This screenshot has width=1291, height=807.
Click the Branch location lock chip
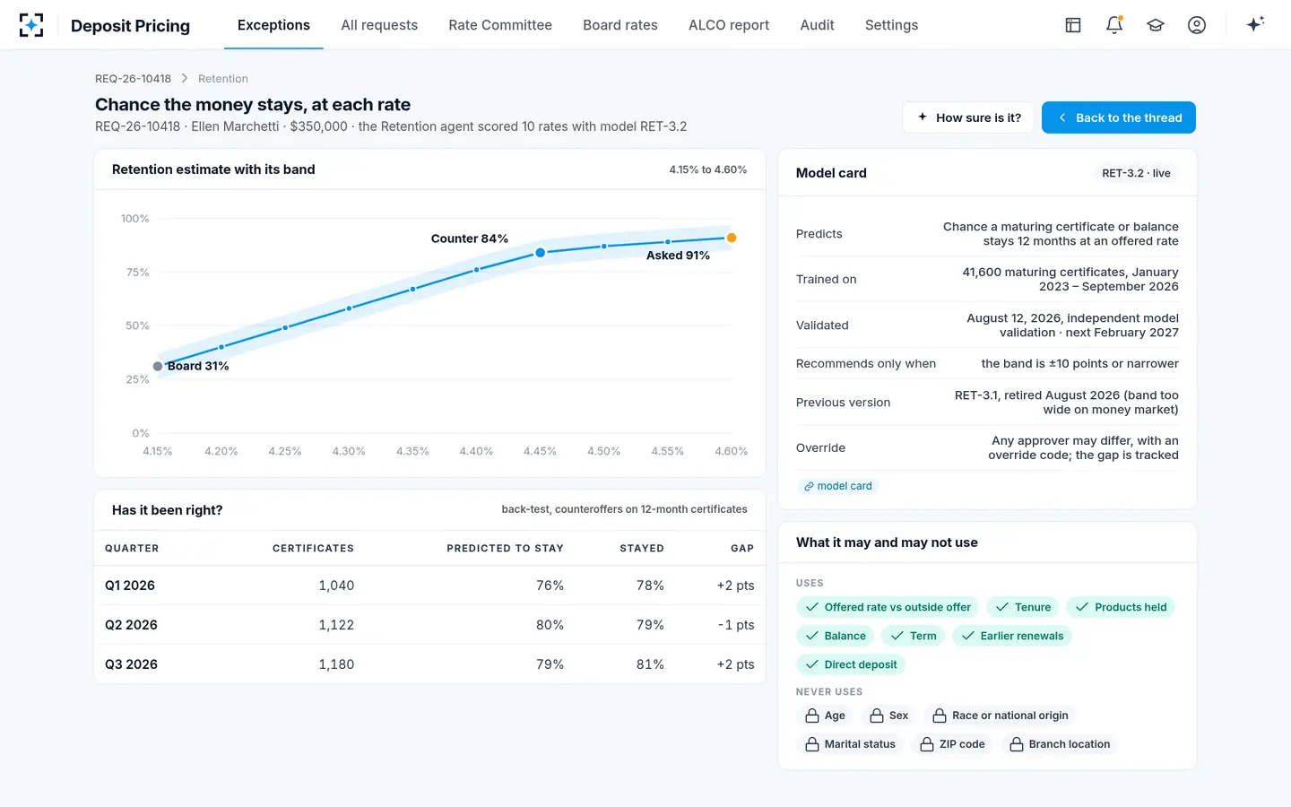tap(1060, 744)
